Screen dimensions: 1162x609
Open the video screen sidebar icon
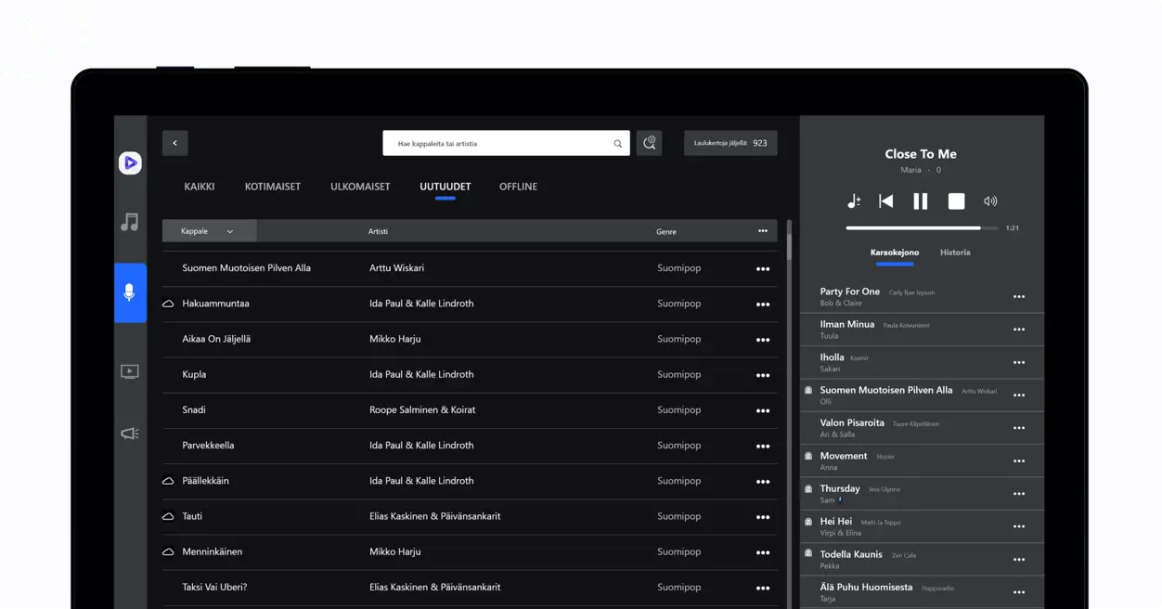[x=130, y=371]
